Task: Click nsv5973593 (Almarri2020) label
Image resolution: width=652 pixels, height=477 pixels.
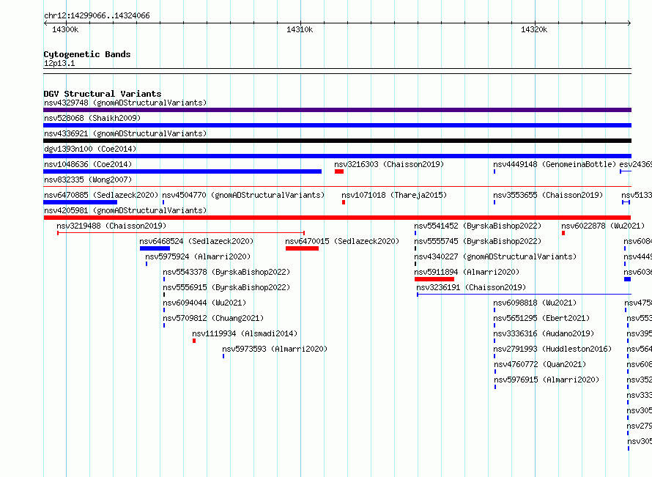Action: click(x=275, y=349)
